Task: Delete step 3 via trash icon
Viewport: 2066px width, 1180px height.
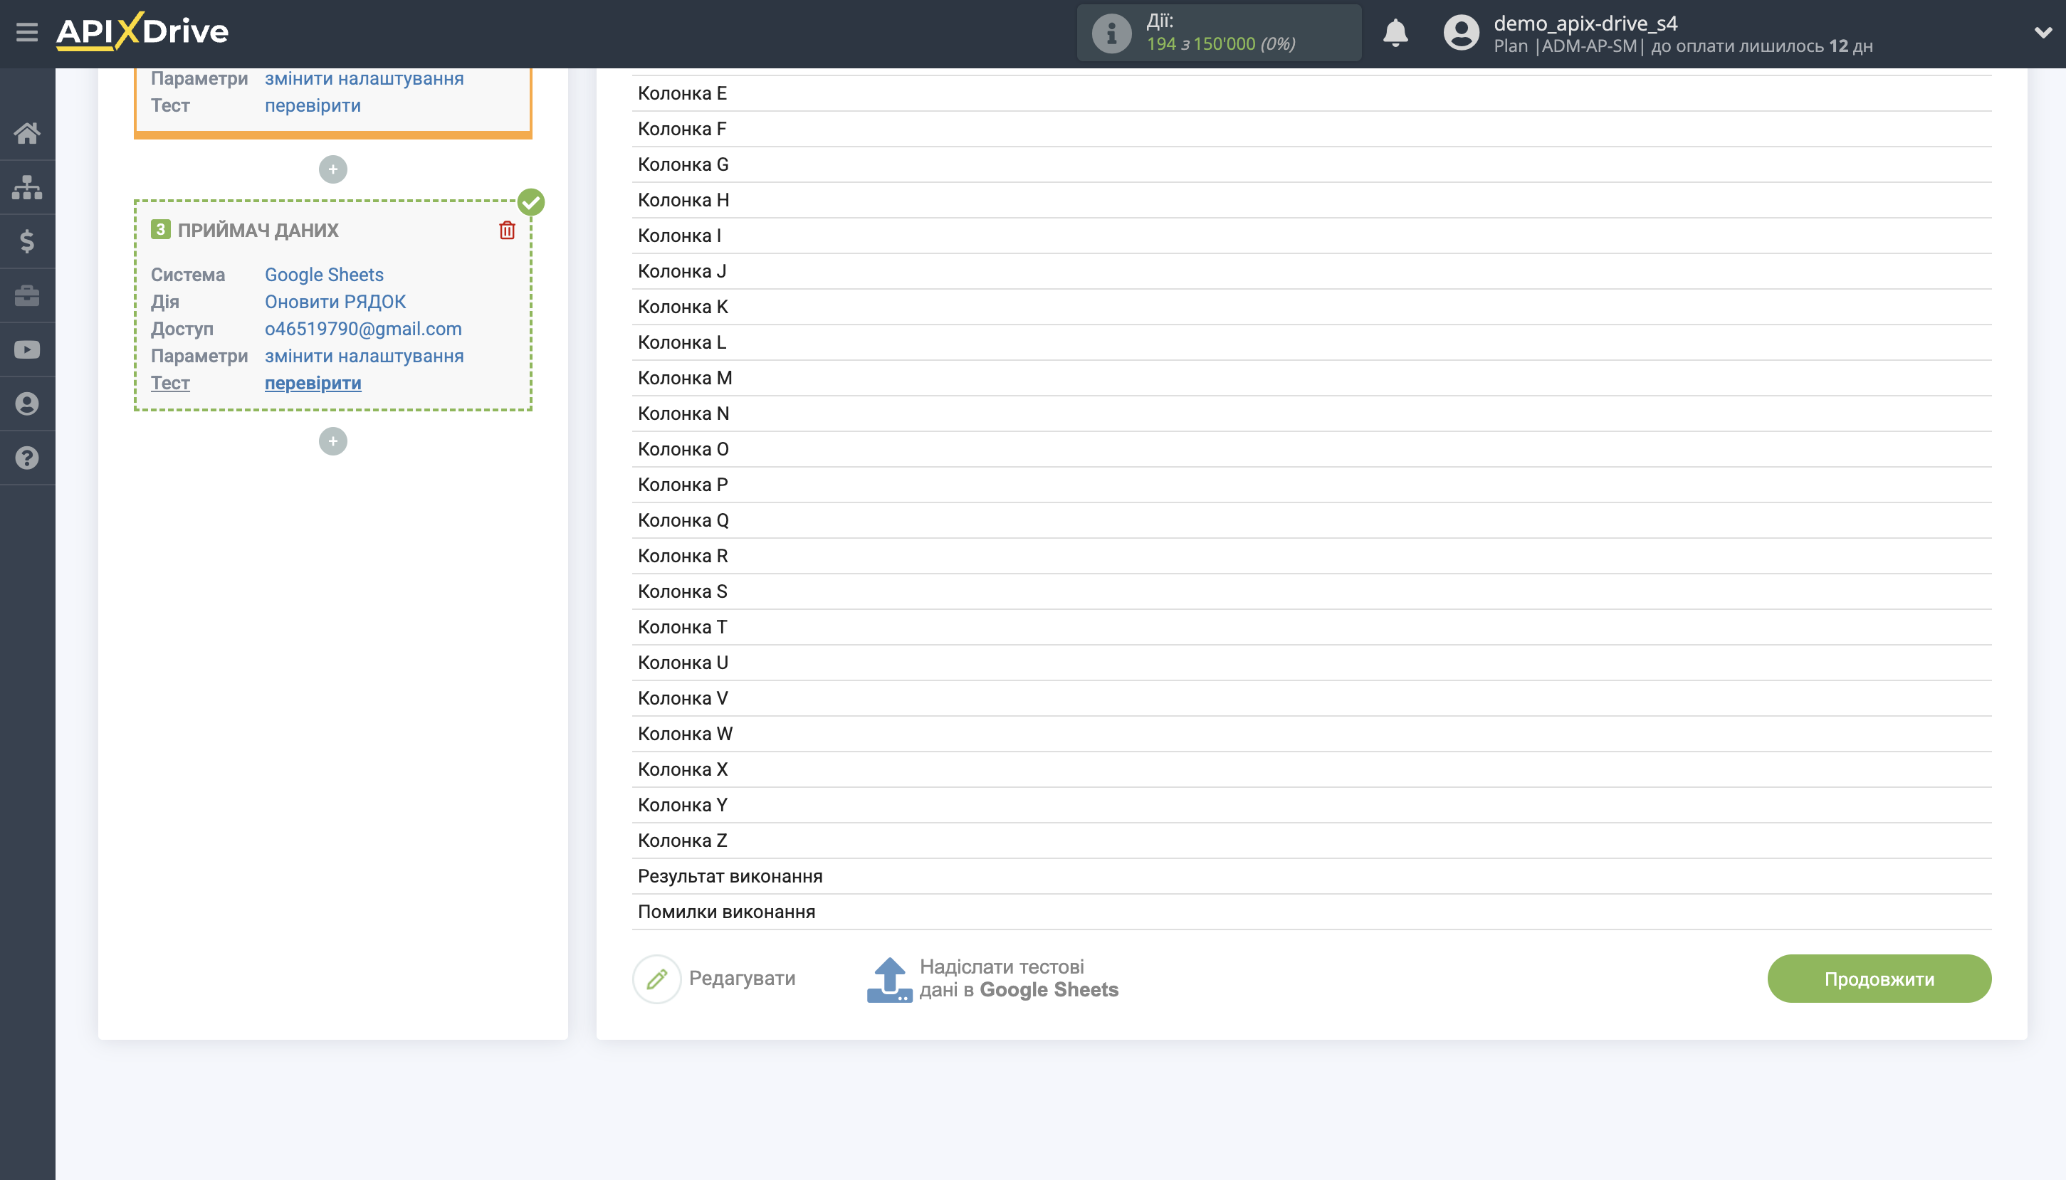Action: click(507, 230)
